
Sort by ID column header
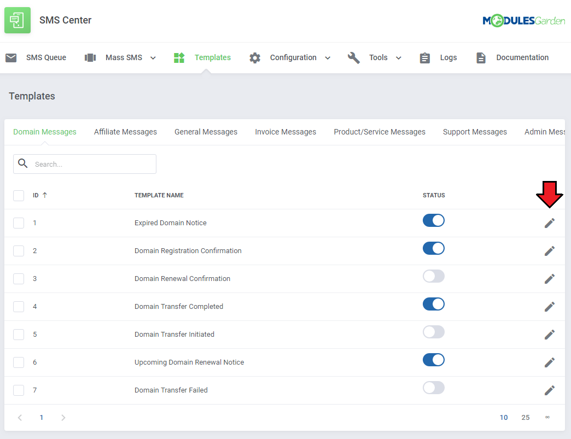pyautogui.click(x=36, y=196)
